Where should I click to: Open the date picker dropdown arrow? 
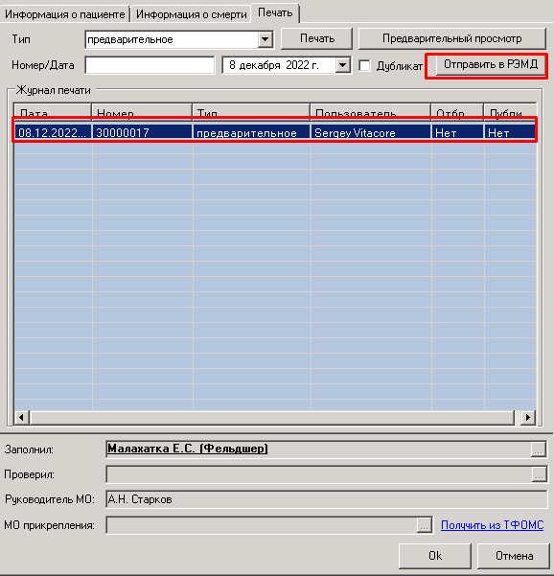point(342,65)
